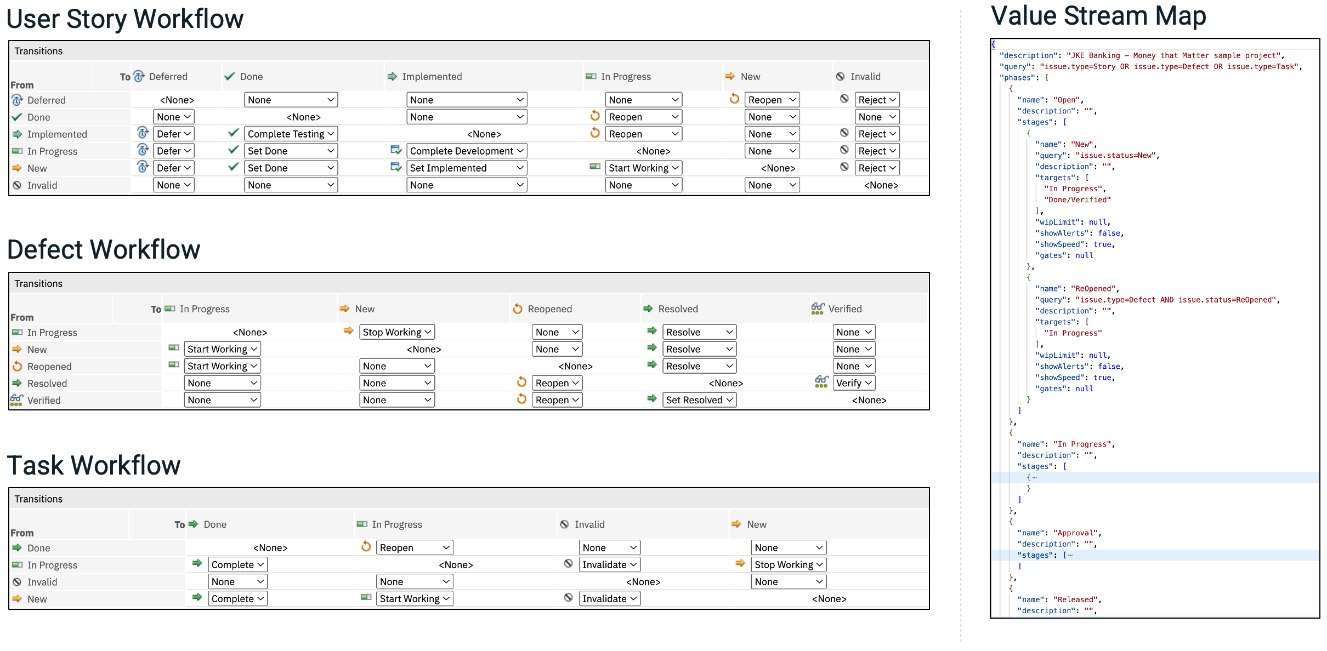Open Set Done dropdown in In Progress row
Screen dimensions: 1327x651
tap(291, 151)
